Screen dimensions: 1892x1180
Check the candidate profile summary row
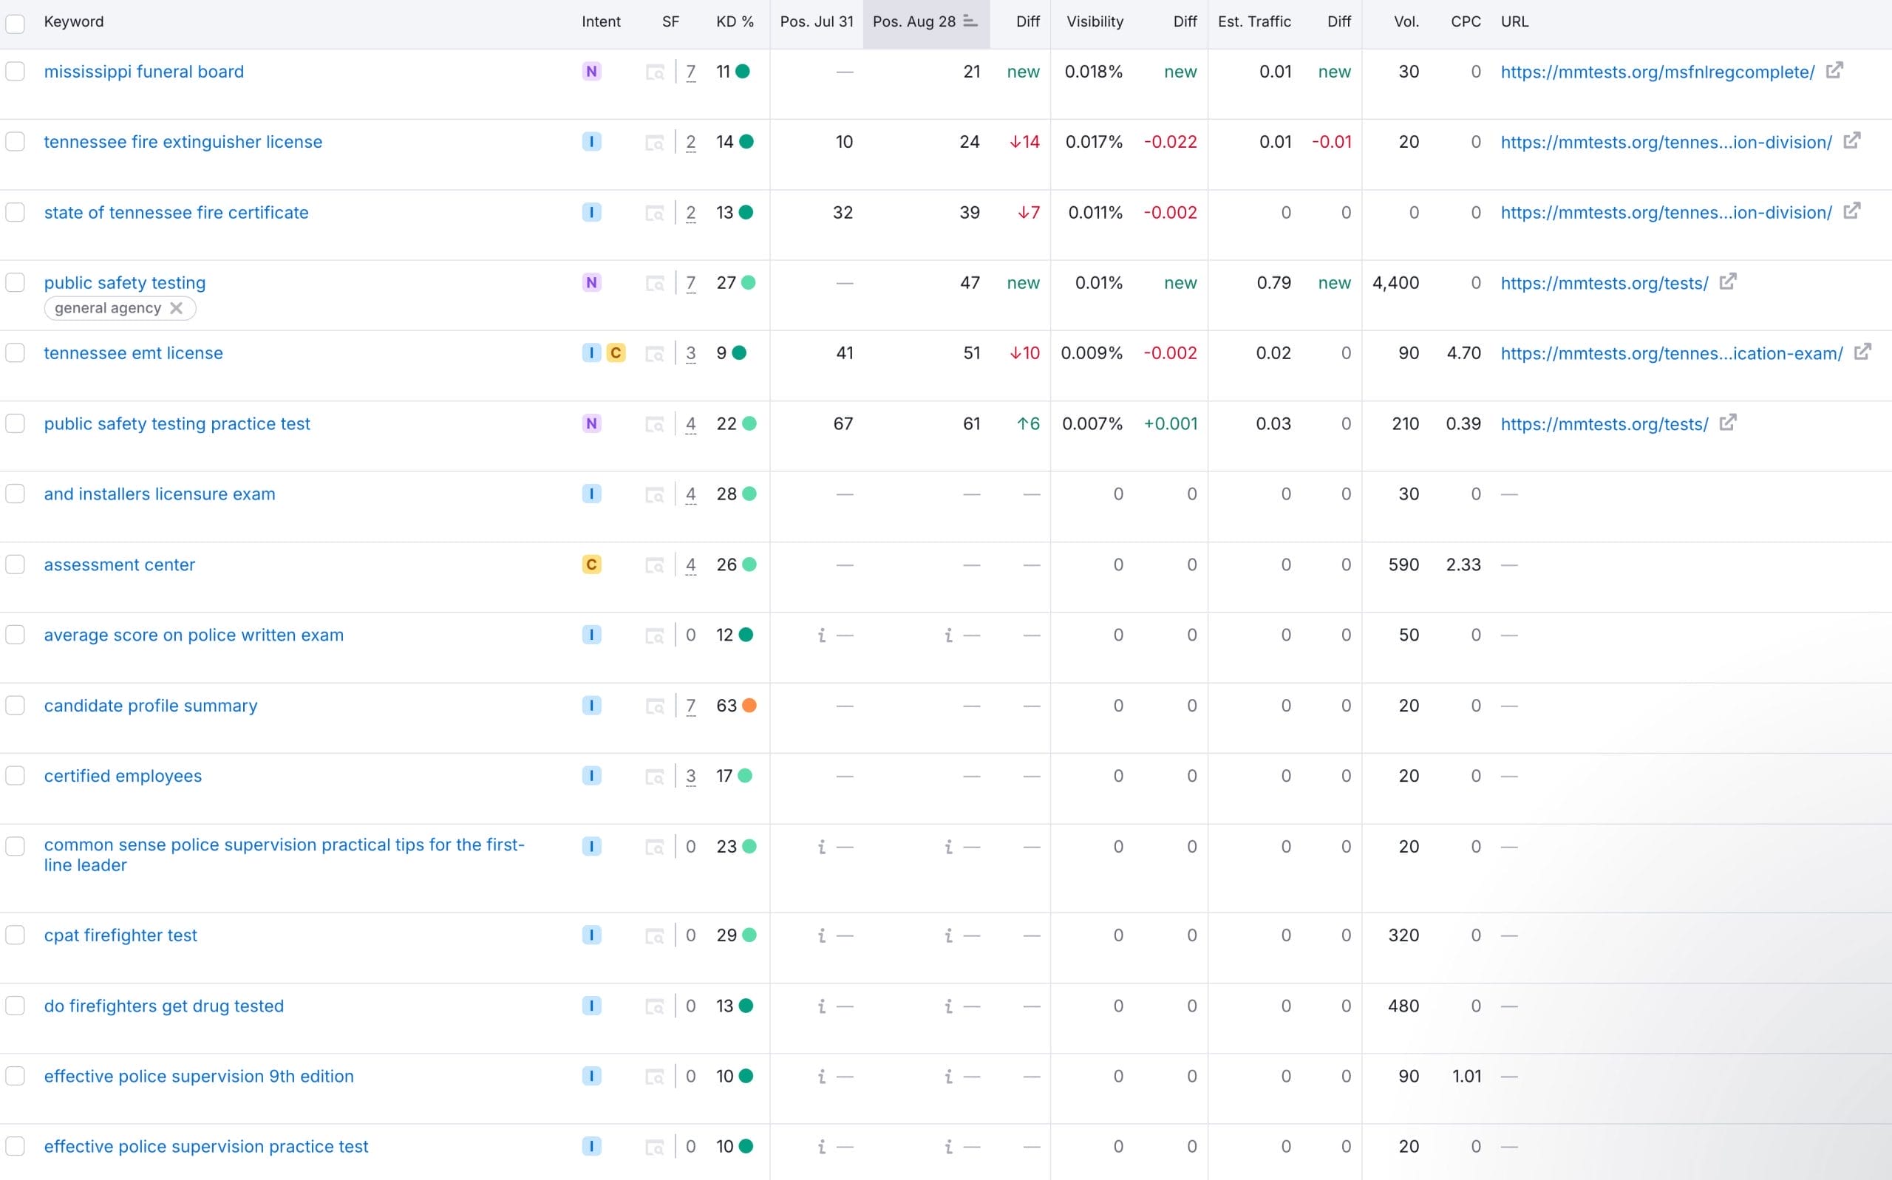coord(15,706)
